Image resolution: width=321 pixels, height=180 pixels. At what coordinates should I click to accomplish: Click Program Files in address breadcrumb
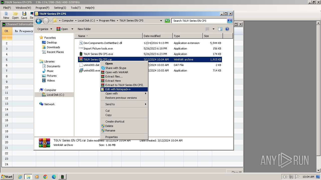click(107, 21)
